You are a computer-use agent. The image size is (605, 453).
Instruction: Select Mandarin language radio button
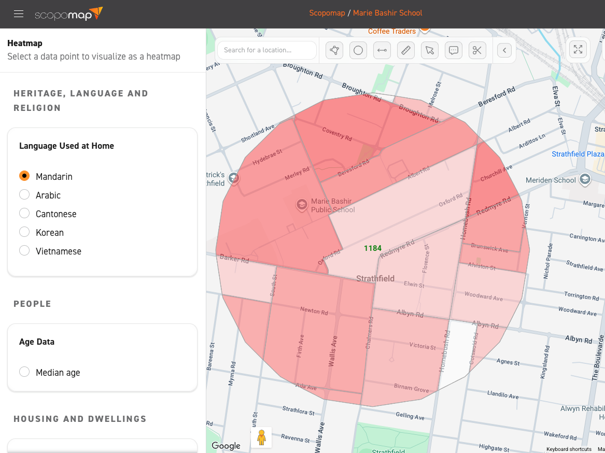(x=24, y=176)
